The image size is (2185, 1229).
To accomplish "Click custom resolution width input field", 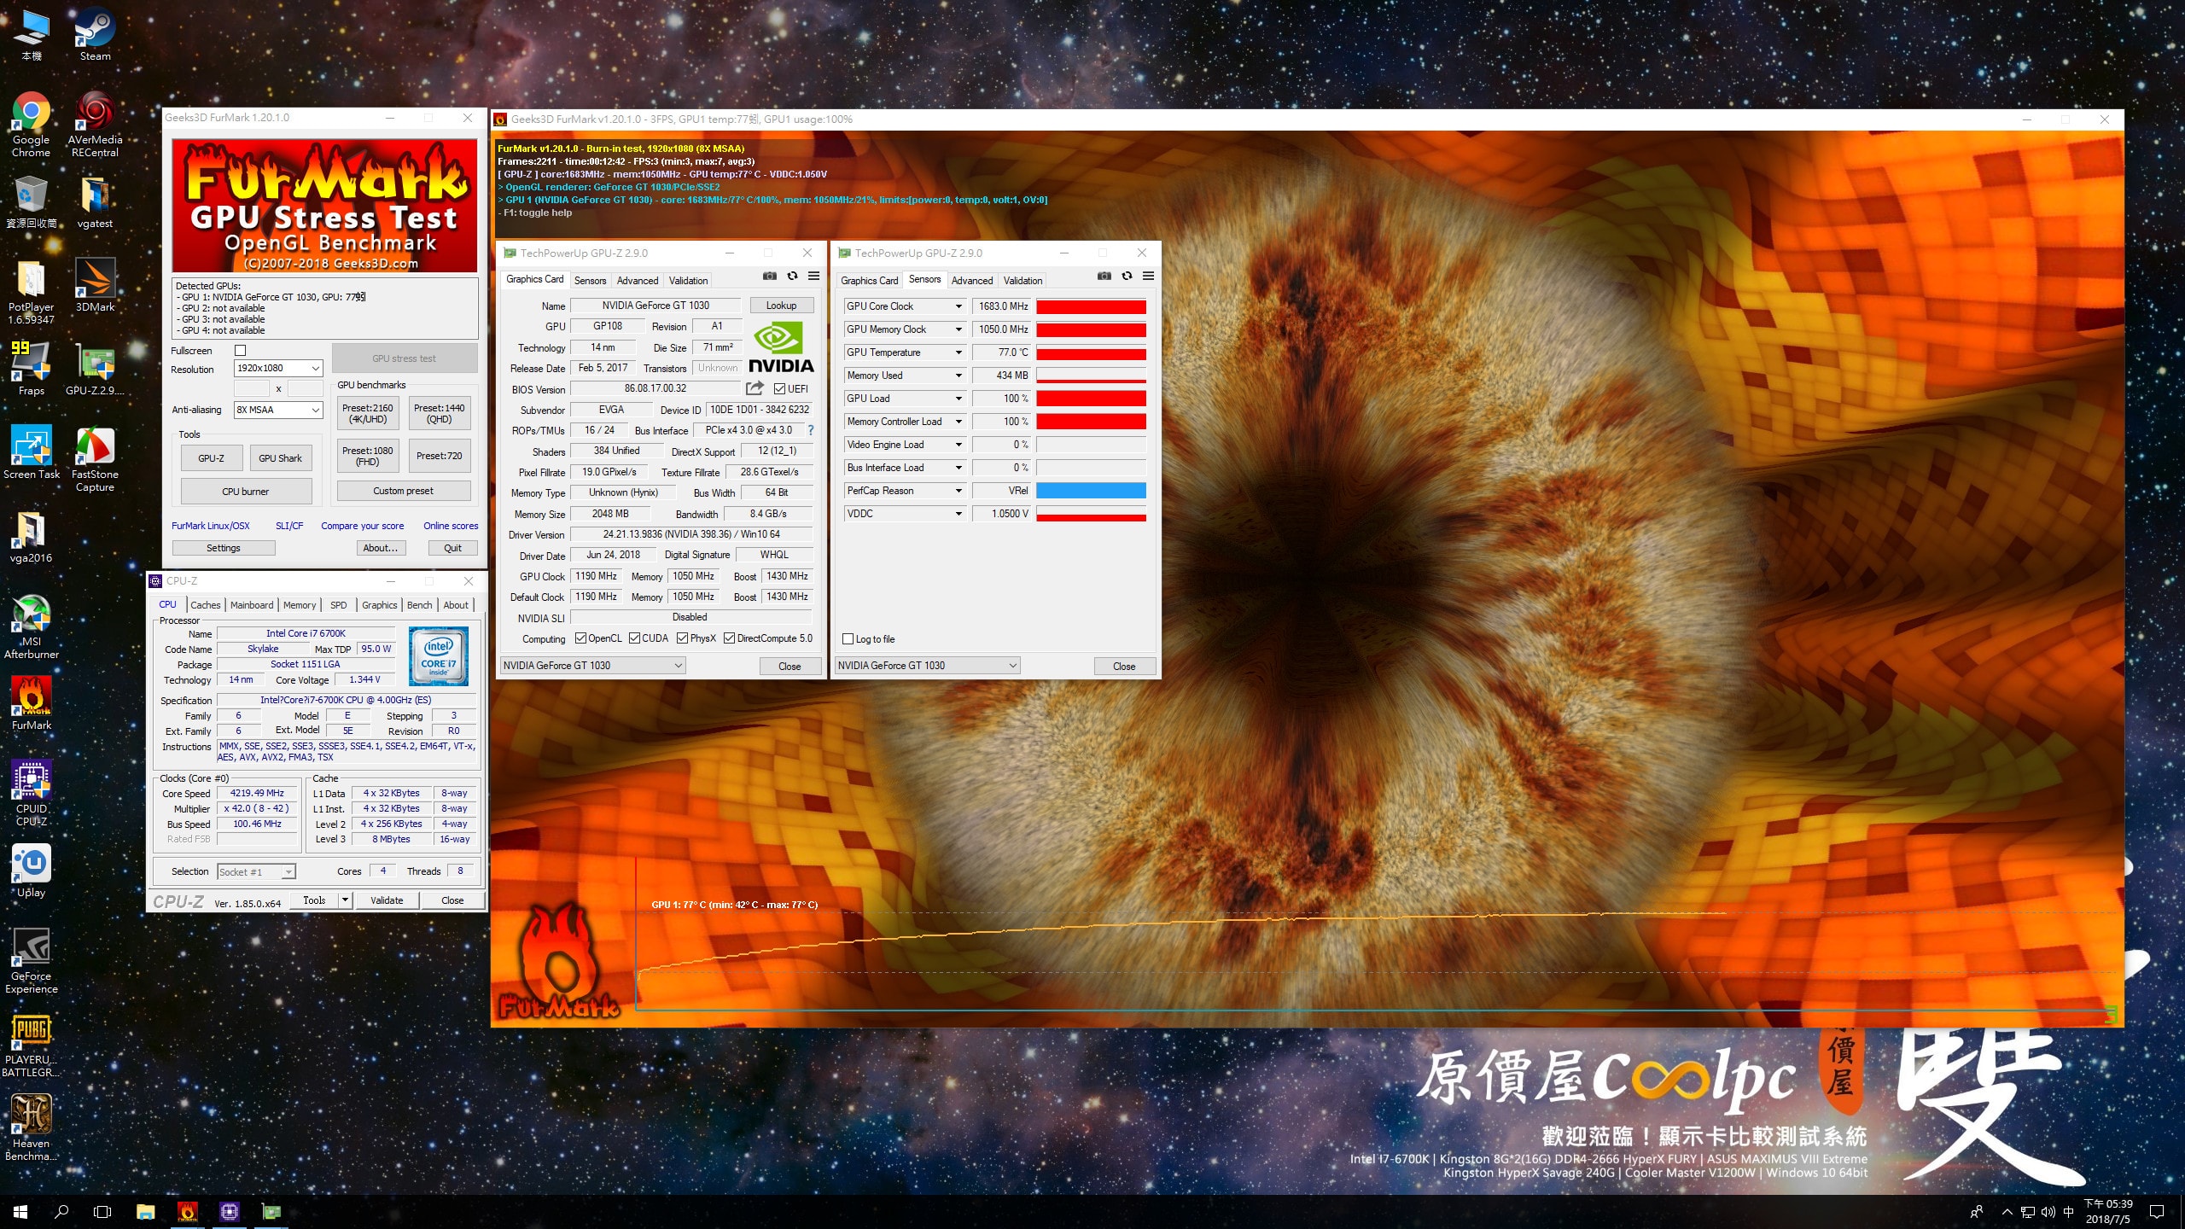I will (252, 389).
